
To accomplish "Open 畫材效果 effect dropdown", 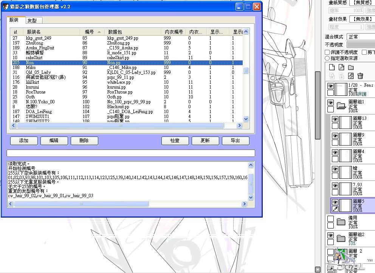I will click(x=361, y=19).
